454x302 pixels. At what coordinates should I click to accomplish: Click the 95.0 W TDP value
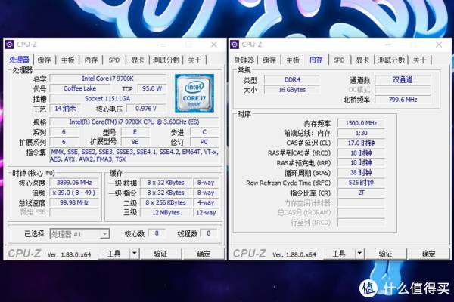[x=152, y=88]
